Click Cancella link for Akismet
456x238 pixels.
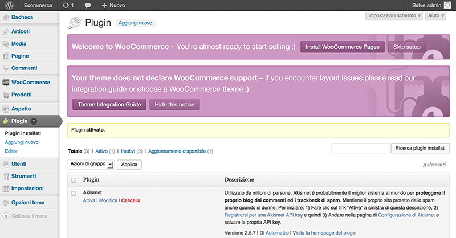click(131, 200)
